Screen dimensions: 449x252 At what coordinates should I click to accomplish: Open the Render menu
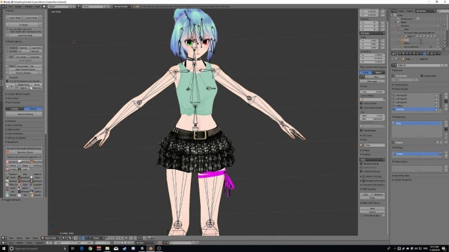pyautogui.click(x=18, y=7)
